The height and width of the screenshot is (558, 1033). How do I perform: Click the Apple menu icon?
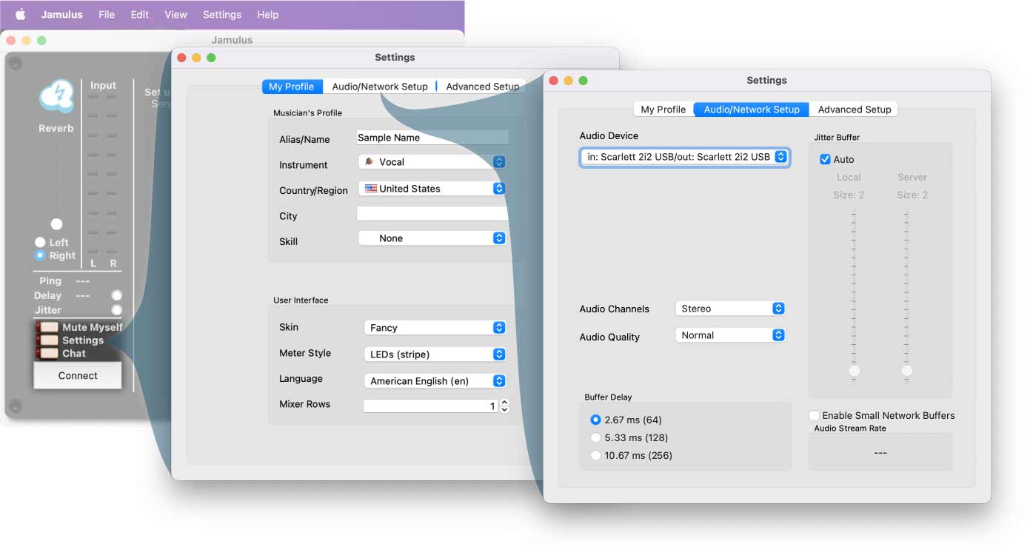[x=20, y=14]
